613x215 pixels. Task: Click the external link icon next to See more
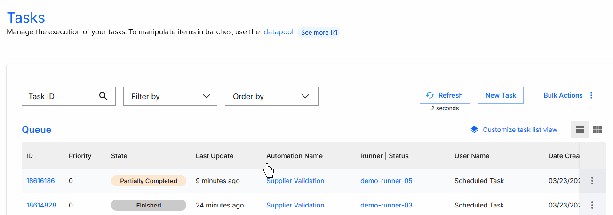pyautogui.click(x=334, y=33)
